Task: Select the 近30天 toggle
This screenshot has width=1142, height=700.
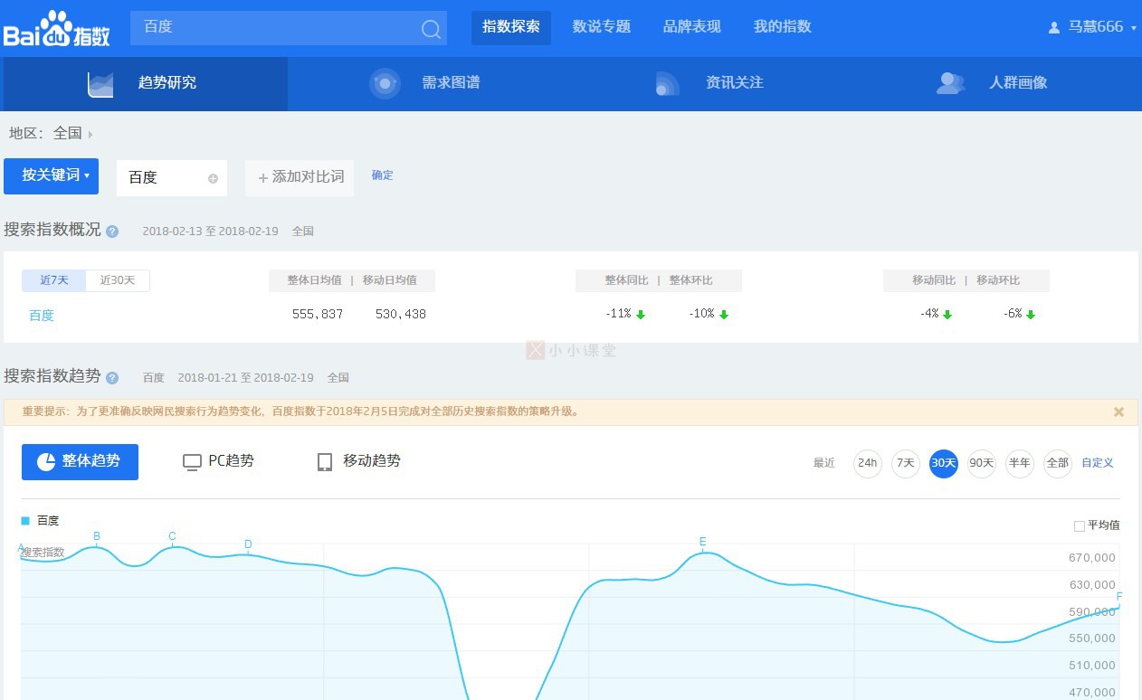Action: click(x=118, y=280)
